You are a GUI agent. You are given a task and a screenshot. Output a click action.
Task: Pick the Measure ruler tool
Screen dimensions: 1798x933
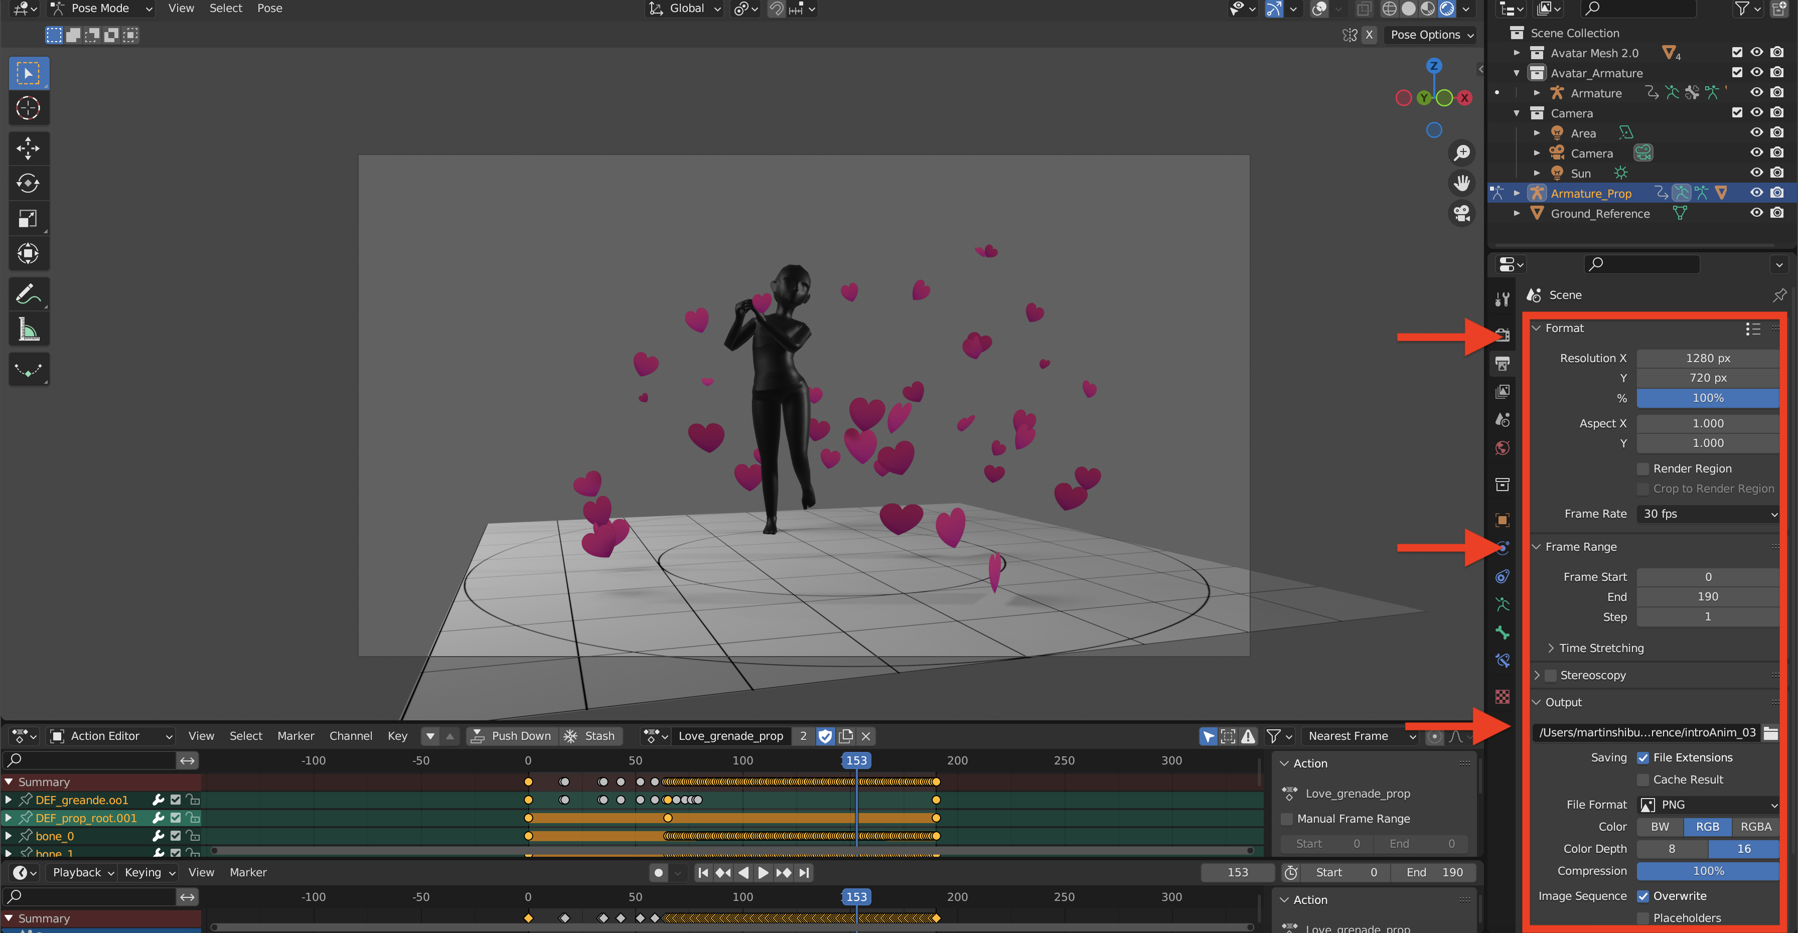coord(28,330)
